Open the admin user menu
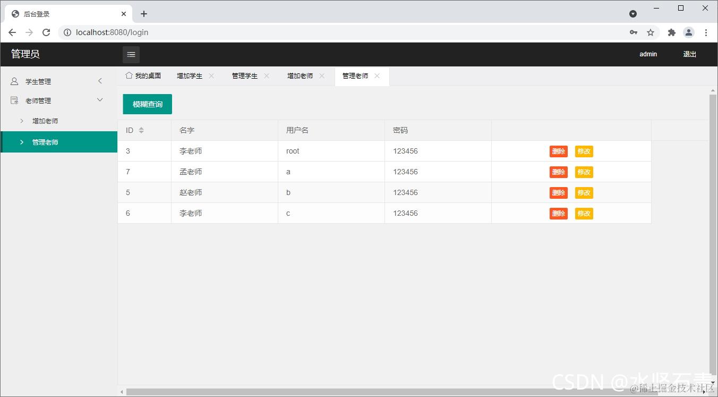 [x=648, y=54]
